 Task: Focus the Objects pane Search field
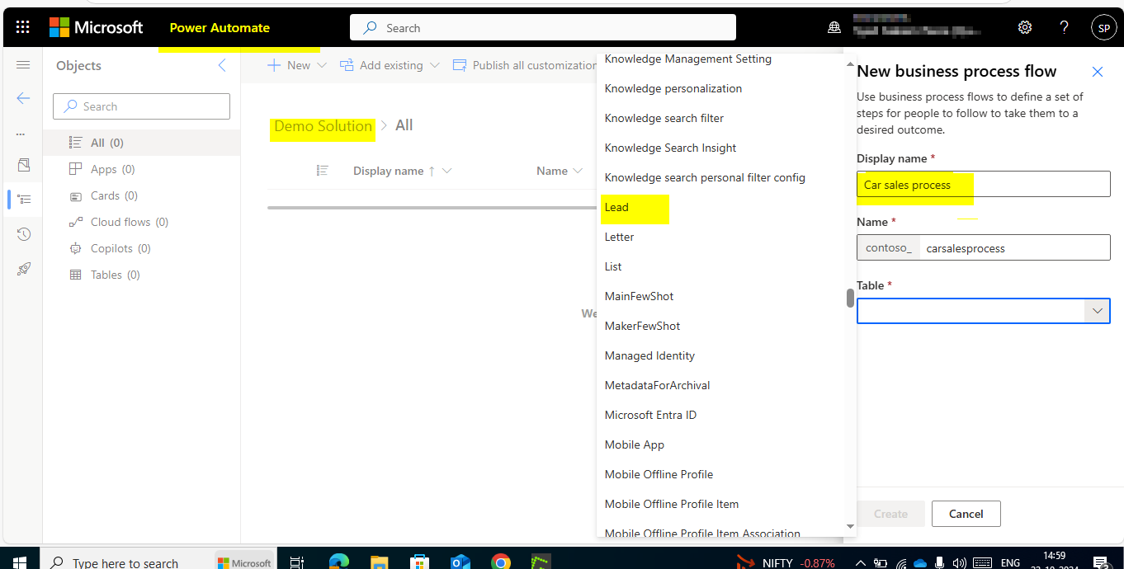pos(142,106)
